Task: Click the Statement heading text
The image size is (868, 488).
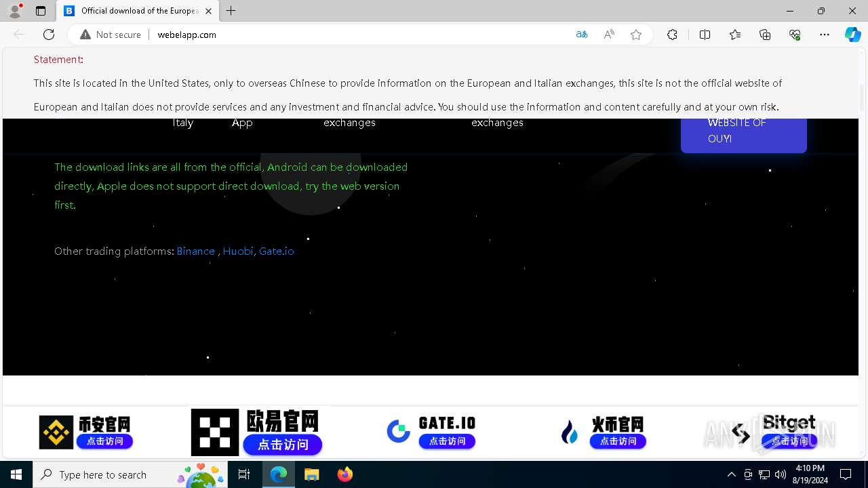Action: 58,60
